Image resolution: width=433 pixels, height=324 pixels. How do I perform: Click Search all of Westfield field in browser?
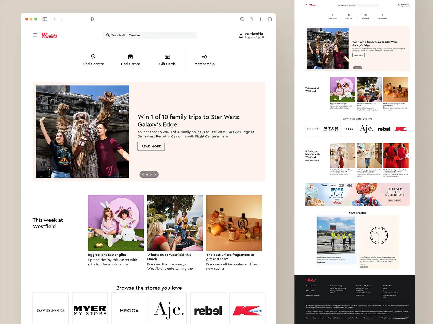click(150, 35)
